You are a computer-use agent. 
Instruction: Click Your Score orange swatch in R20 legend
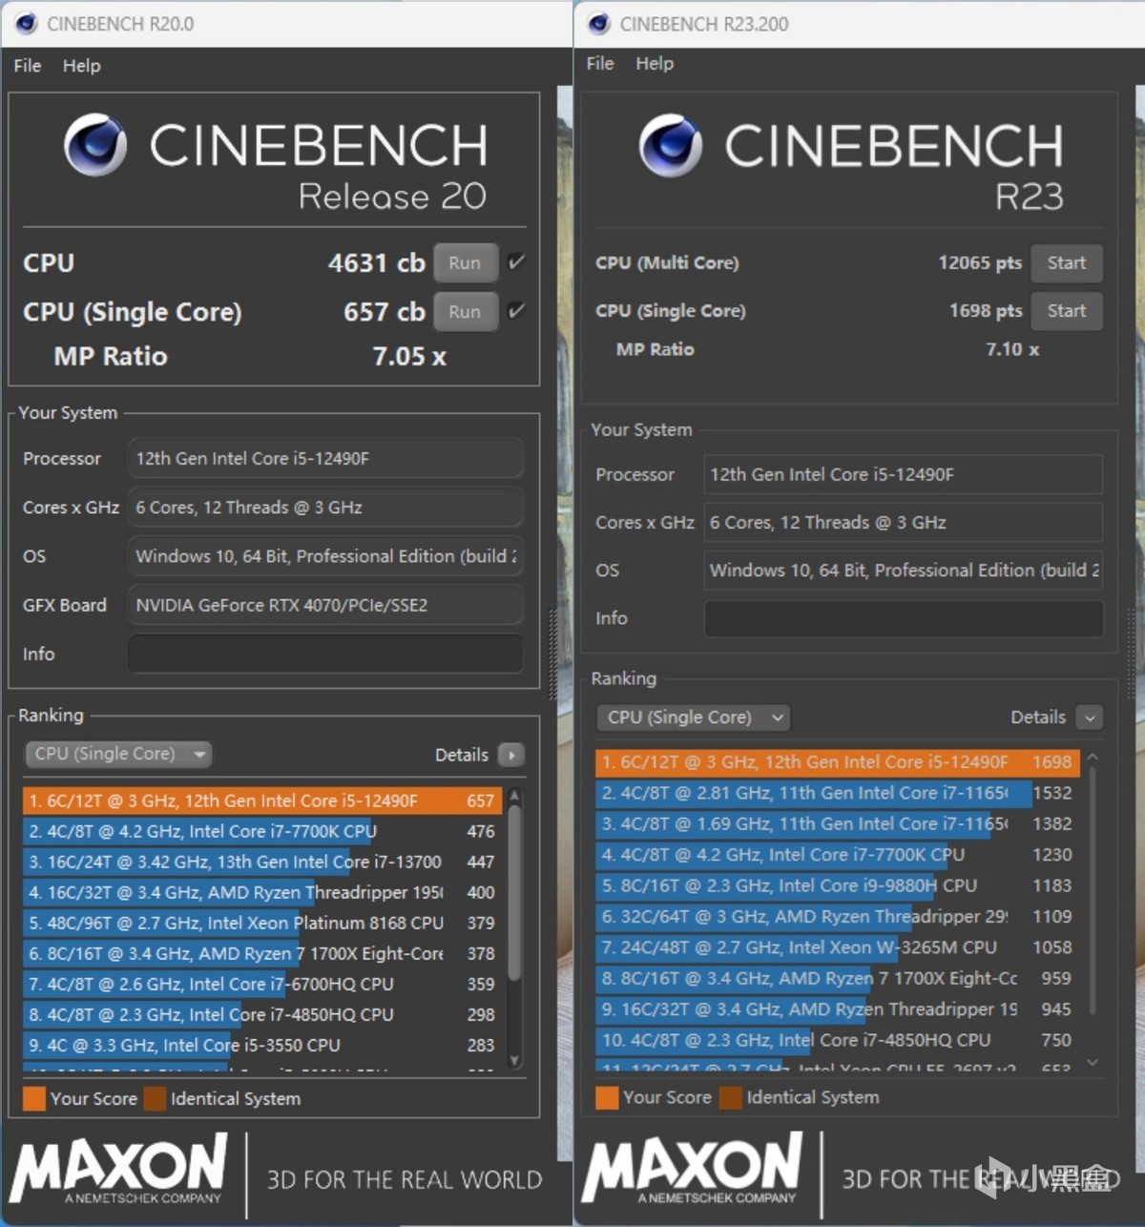34,1099
